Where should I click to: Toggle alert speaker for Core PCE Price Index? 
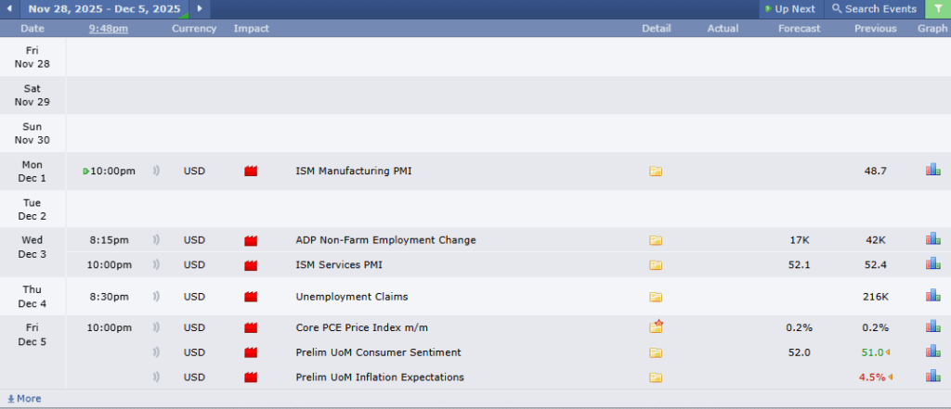point(156,328)
